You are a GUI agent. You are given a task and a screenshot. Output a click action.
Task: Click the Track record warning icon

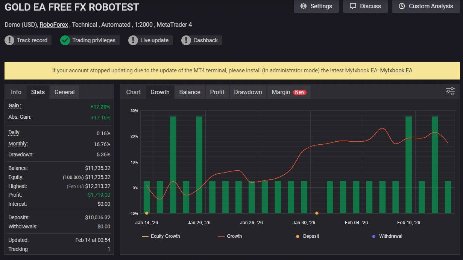click(x=9, y=40)
